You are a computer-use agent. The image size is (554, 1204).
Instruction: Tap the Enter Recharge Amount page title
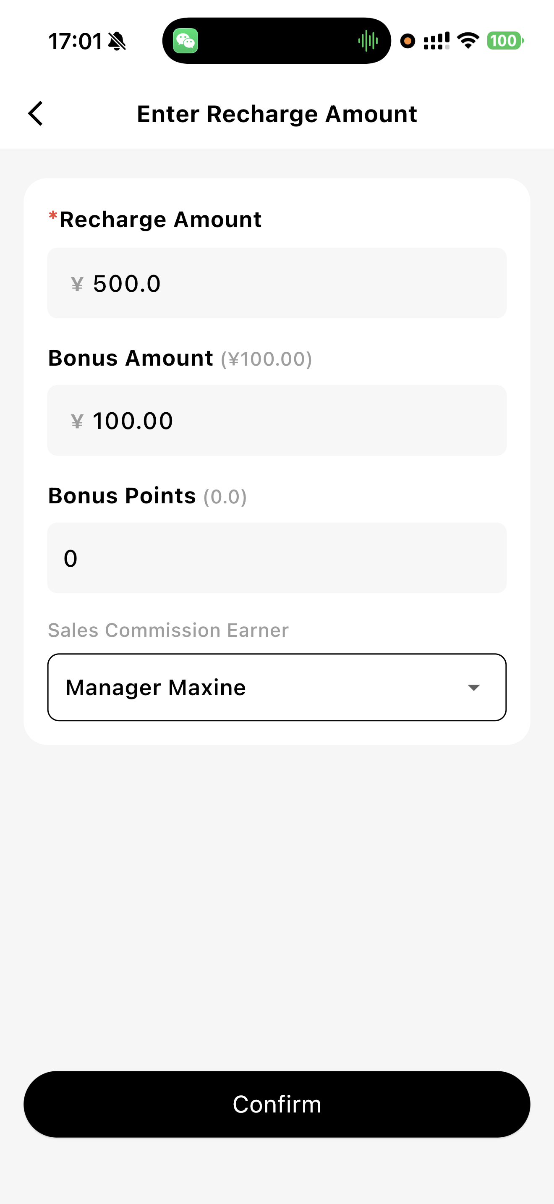click(277, 114)
